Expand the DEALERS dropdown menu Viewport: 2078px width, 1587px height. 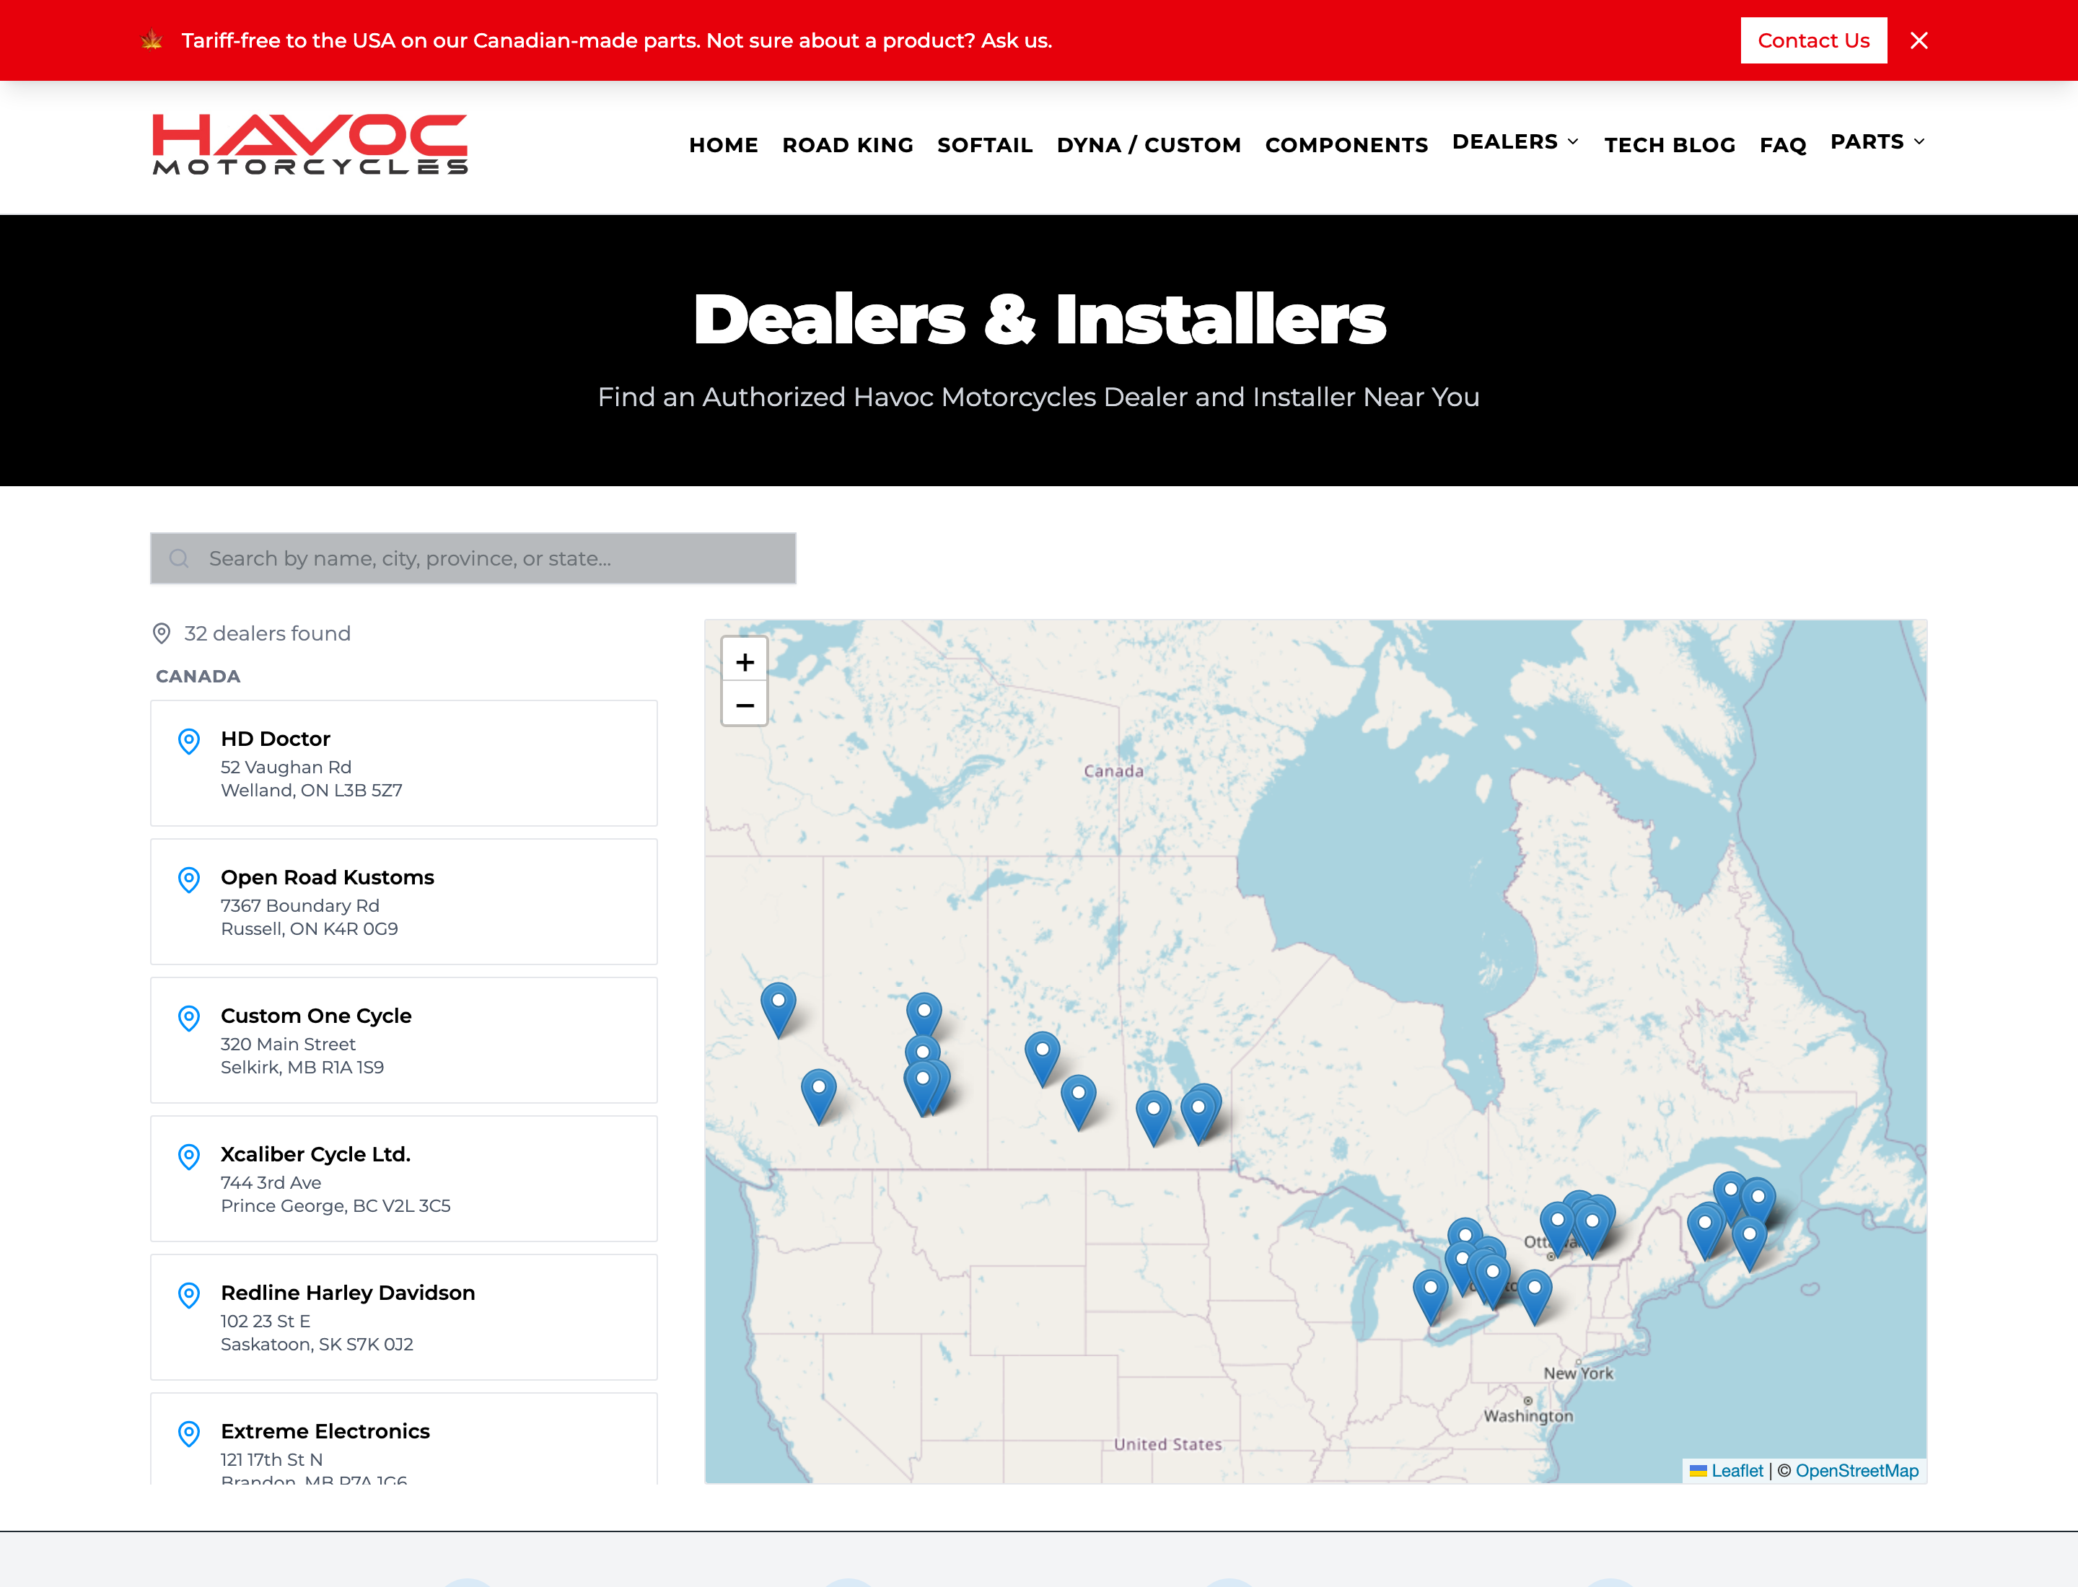pyautogui.click(x=1514, y=141)
